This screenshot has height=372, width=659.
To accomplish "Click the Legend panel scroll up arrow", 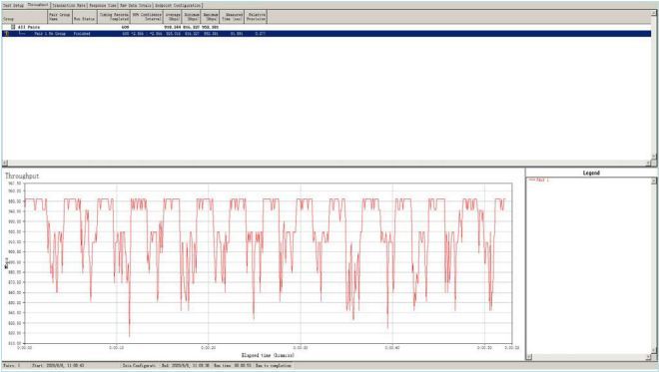I will point(654,181).
